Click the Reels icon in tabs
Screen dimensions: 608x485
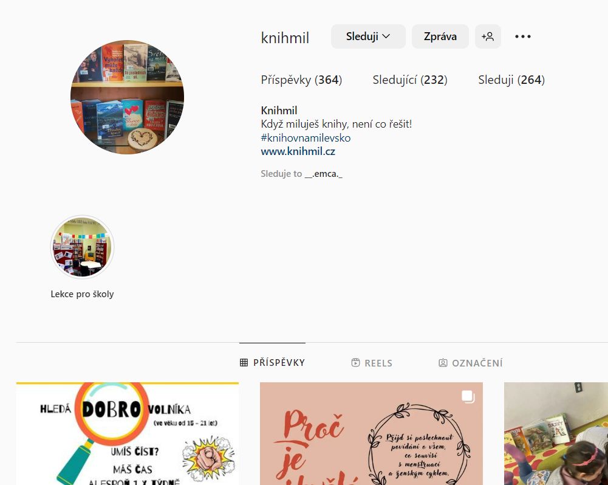coord(355,363)
